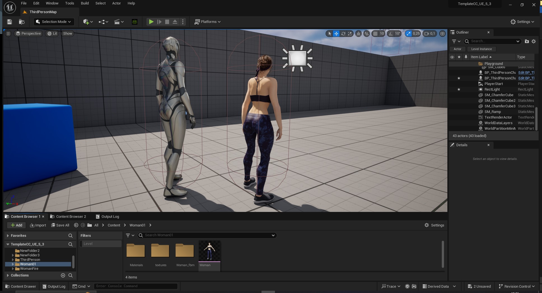
Task: Open the Content Drawer
Action: tap(21, 287)
